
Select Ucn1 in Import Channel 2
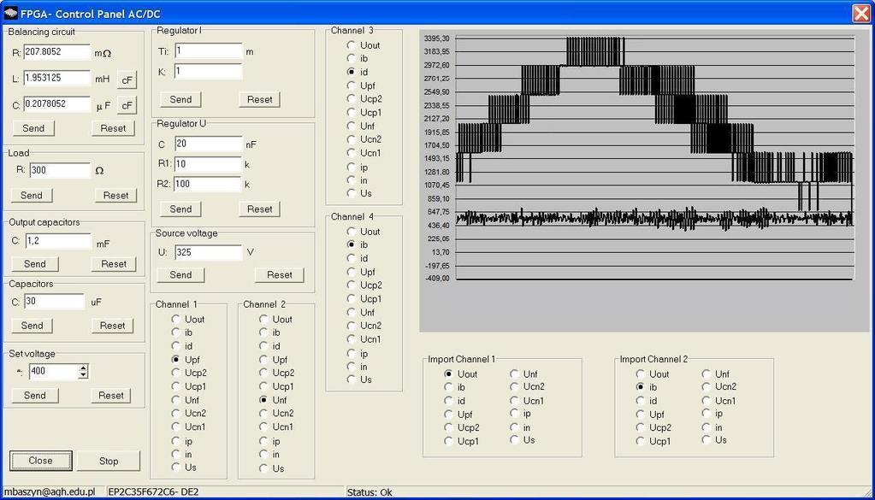(718, 400)
